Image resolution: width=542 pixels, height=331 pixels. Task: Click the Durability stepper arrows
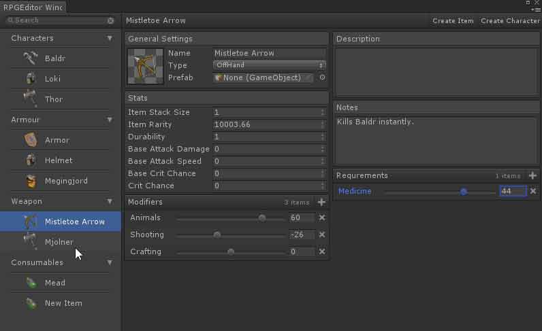click(x=323, y=137)
